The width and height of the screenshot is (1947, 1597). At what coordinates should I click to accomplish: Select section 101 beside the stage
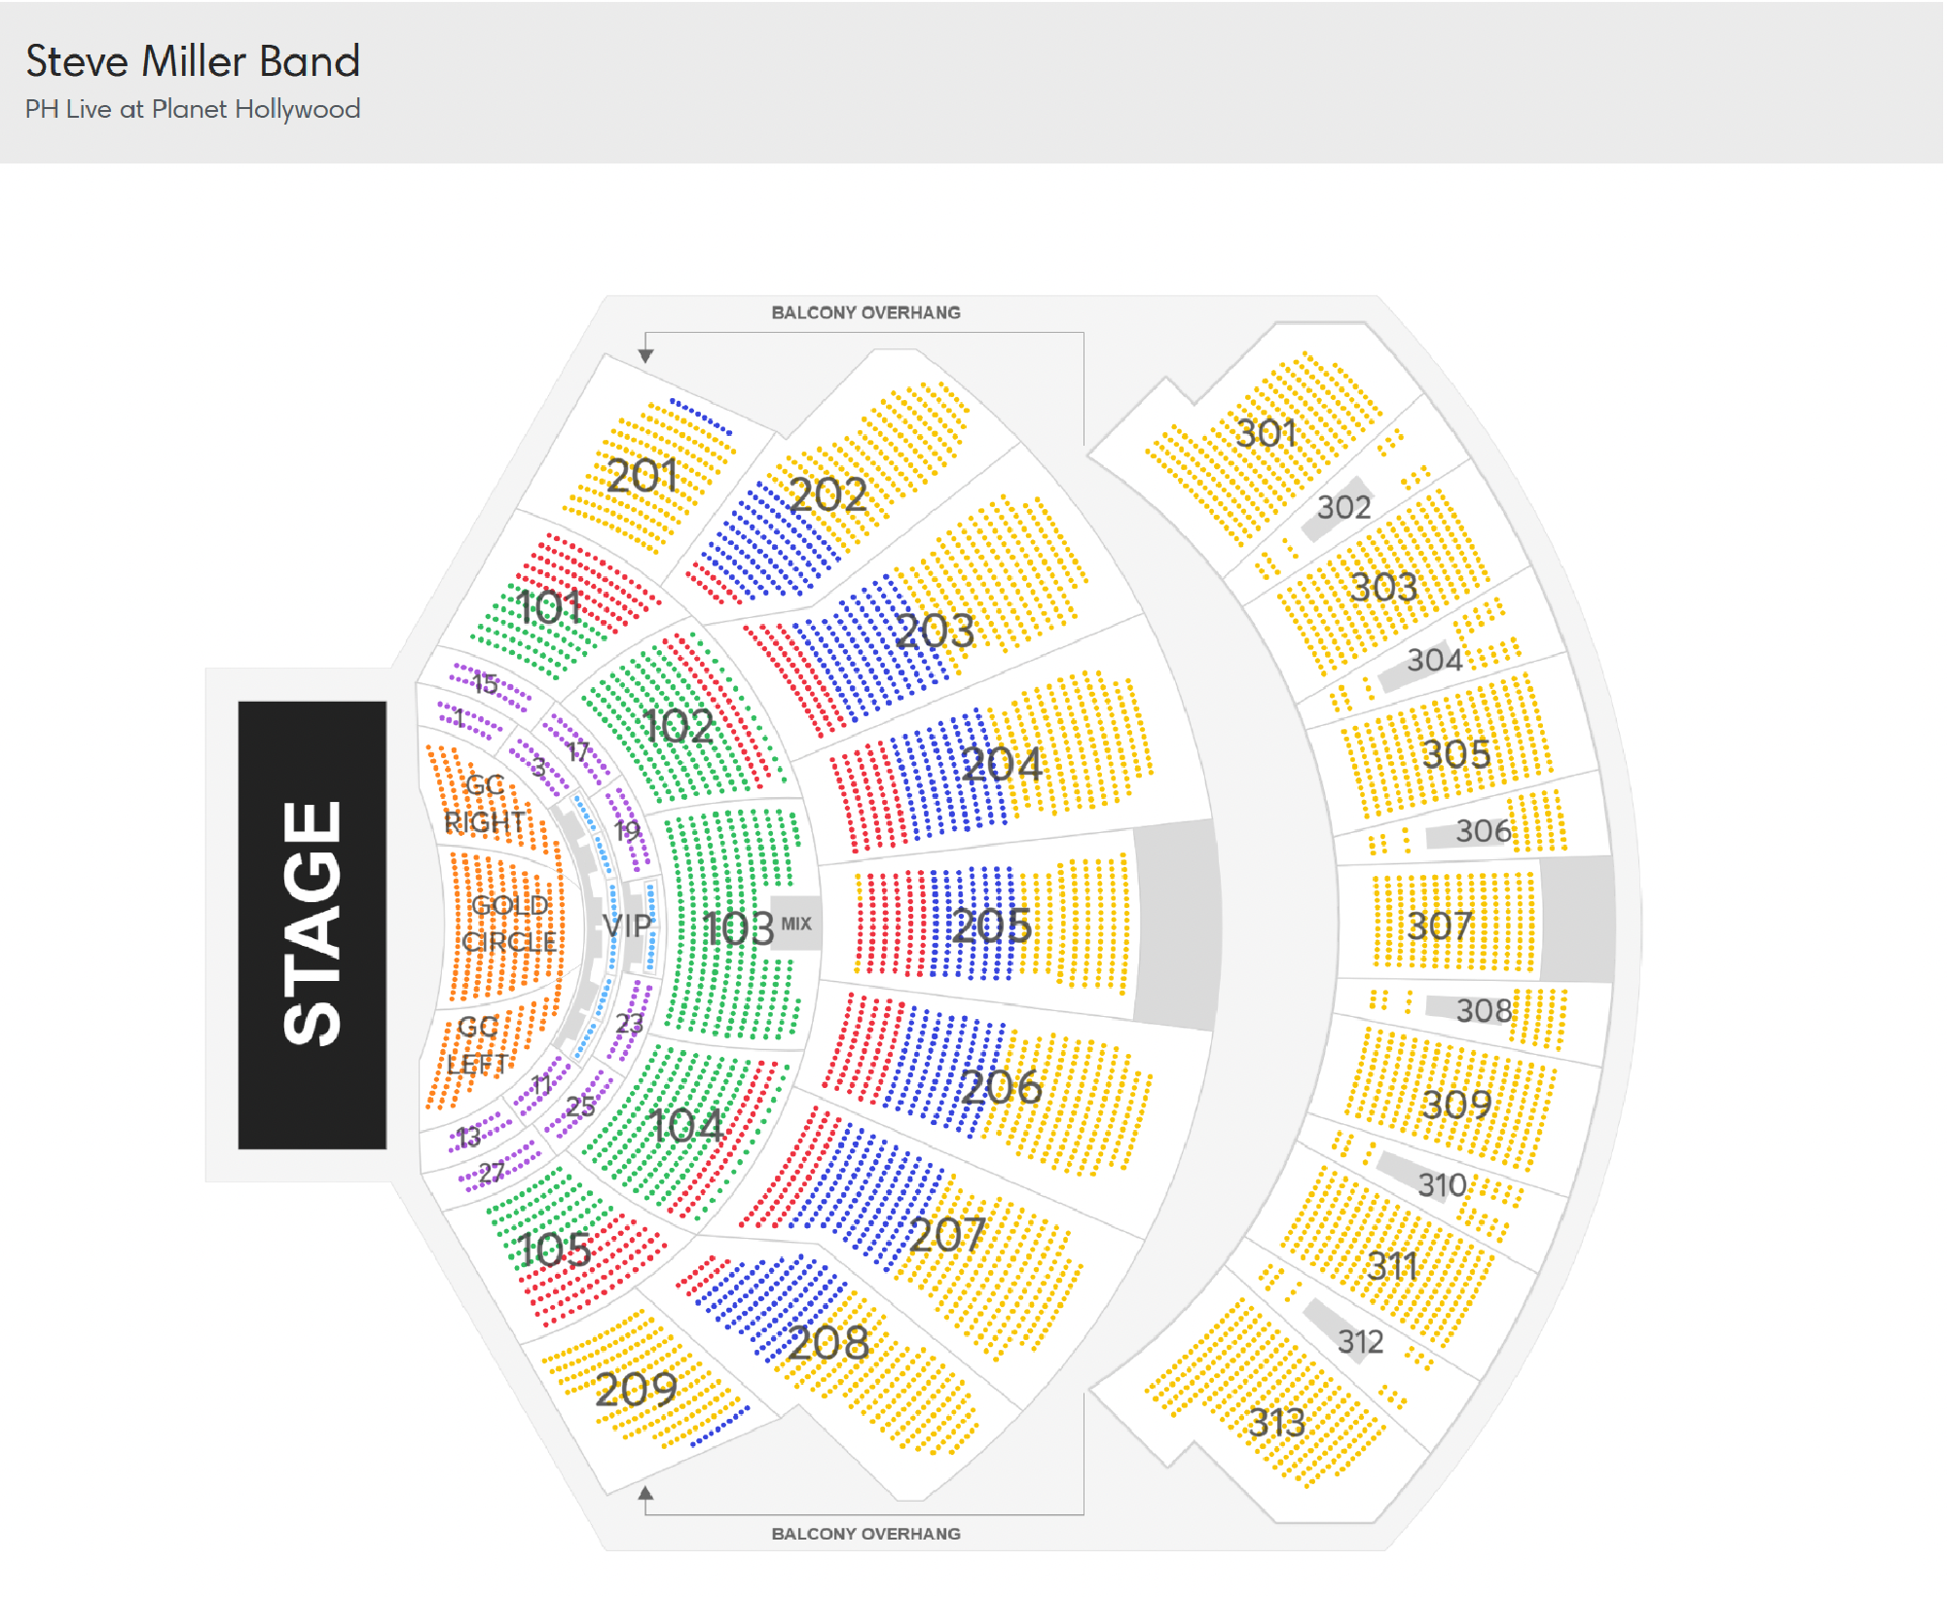click(x=550, y=607)
